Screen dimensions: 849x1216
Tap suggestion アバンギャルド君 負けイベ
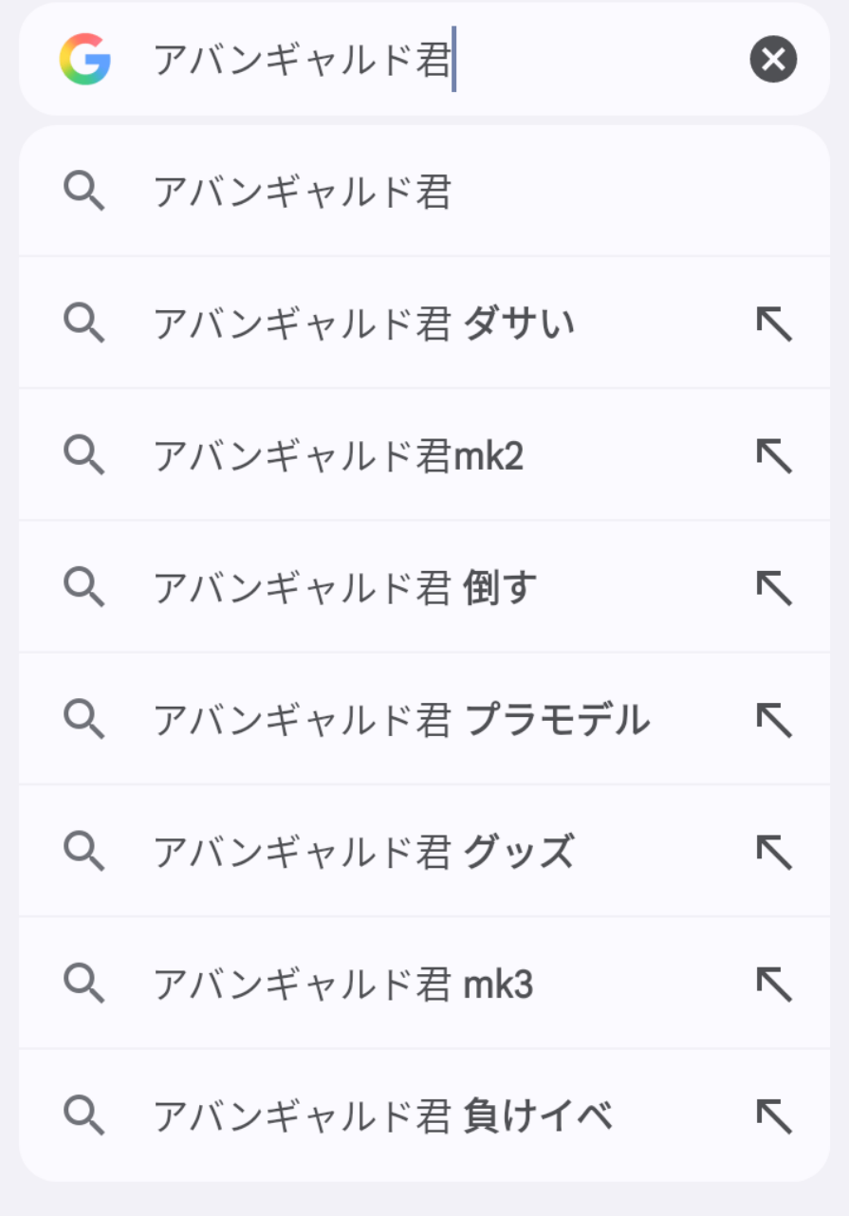[x=382, y=1116]
